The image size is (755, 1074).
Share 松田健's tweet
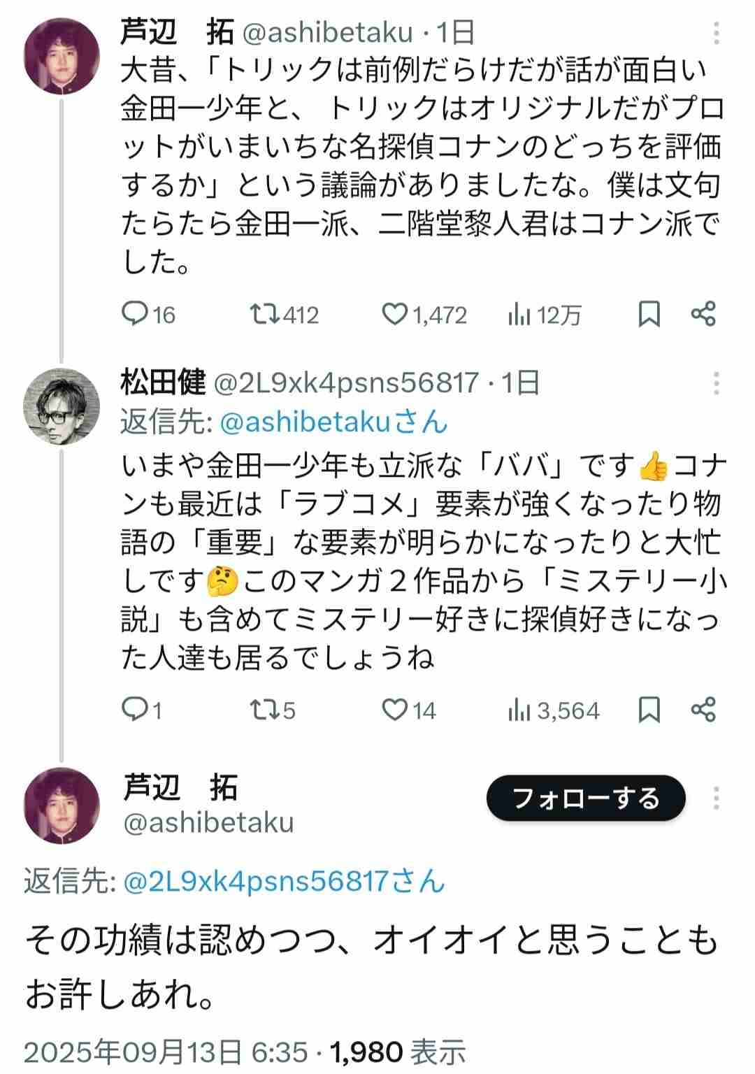703,710
